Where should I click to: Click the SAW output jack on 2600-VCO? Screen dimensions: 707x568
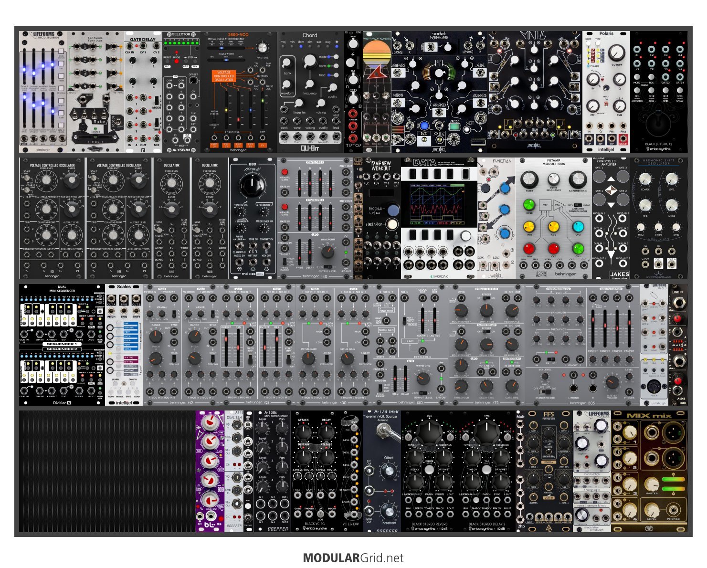263,70
